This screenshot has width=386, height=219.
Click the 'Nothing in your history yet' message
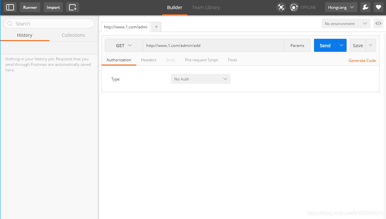click(48, 65)
